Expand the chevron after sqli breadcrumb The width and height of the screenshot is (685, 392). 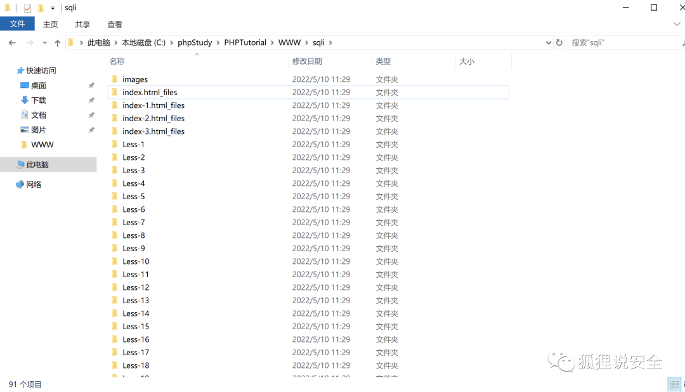pyautogui.click(x=330, y=43)
